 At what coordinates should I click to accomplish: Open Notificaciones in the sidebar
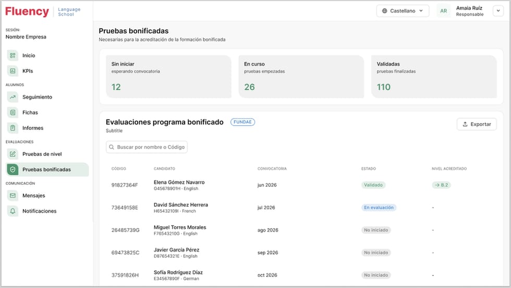pos(47,211)
